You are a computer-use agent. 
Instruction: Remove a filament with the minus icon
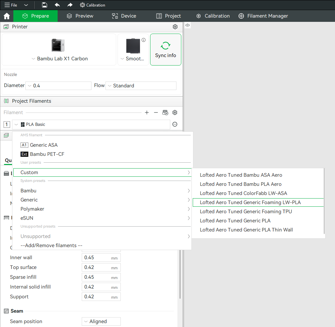pos(156,112)
